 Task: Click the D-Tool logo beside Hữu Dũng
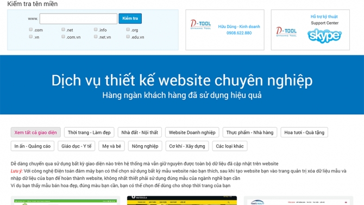tap(200, 24)
